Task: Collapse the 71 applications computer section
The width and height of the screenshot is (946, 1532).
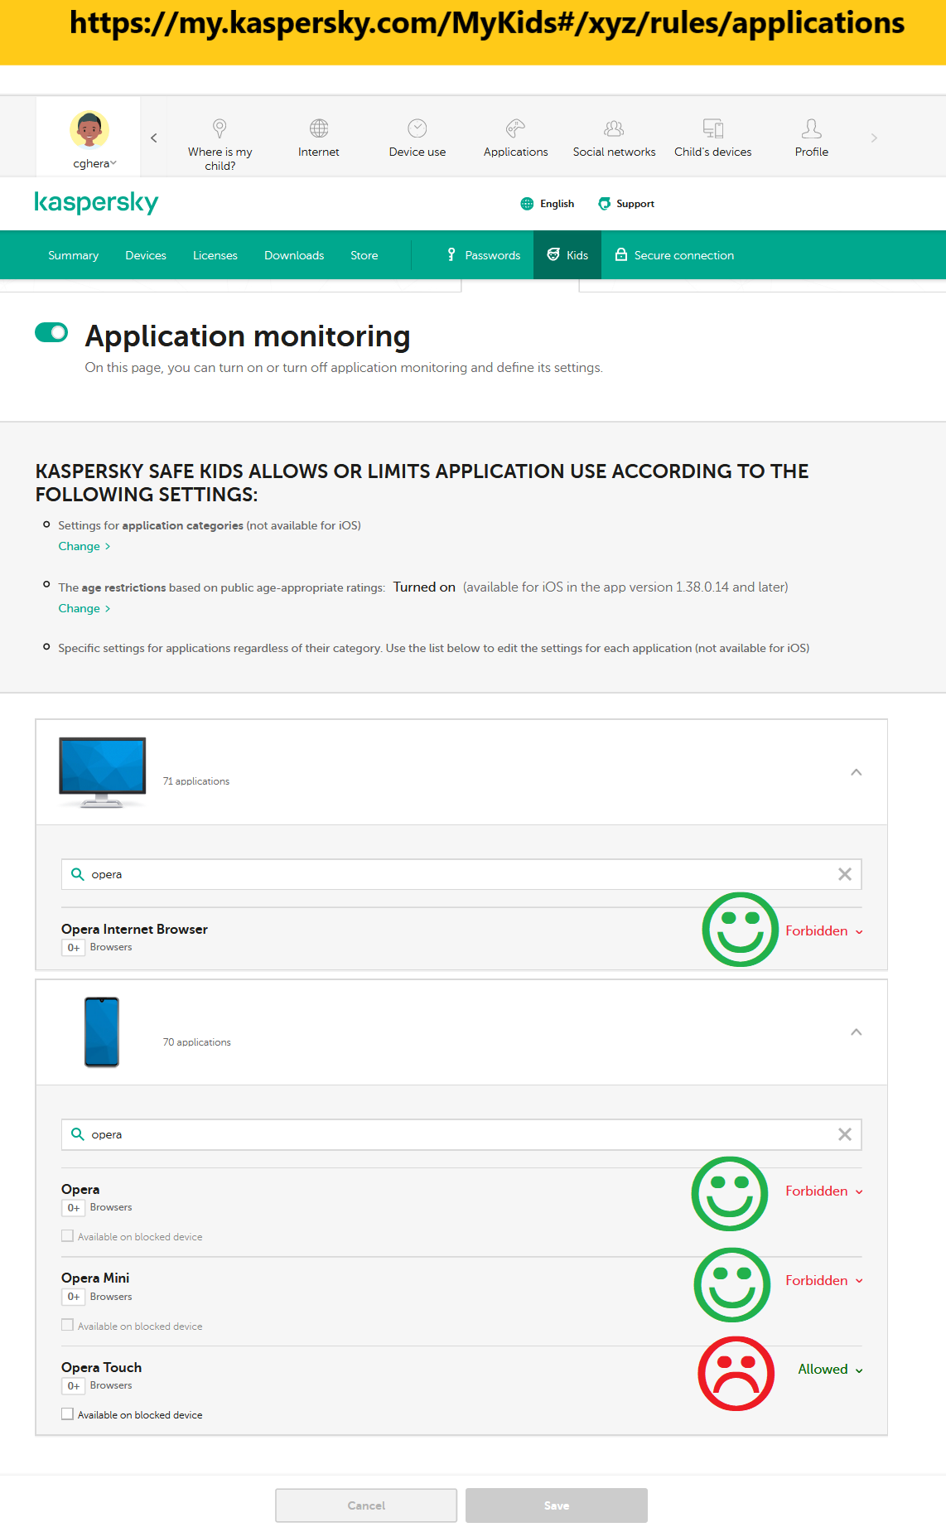Action: (x=857, y=772)
